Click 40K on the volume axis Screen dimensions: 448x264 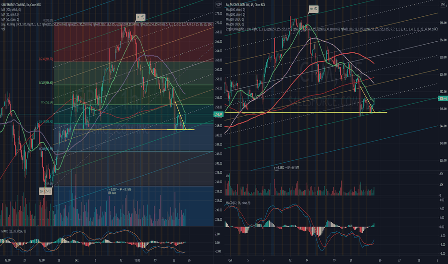(x=442, y=185)
